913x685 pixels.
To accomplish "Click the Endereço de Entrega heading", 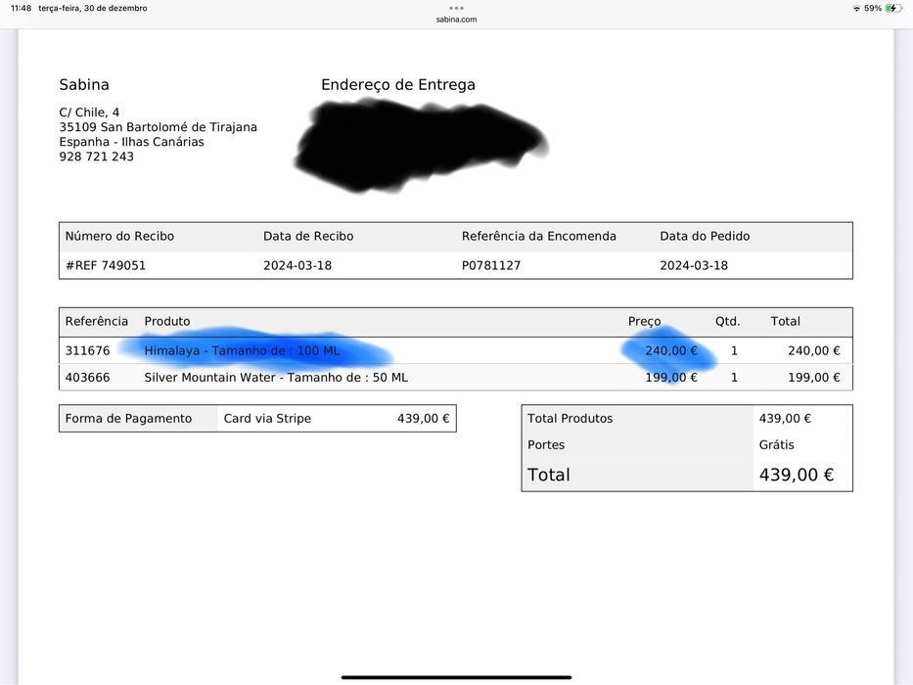I will (398, 85).
